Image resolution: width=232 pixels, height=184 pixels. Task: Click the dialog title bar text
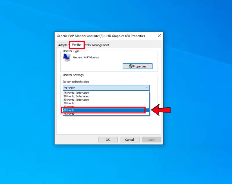[x=101, y=36]
